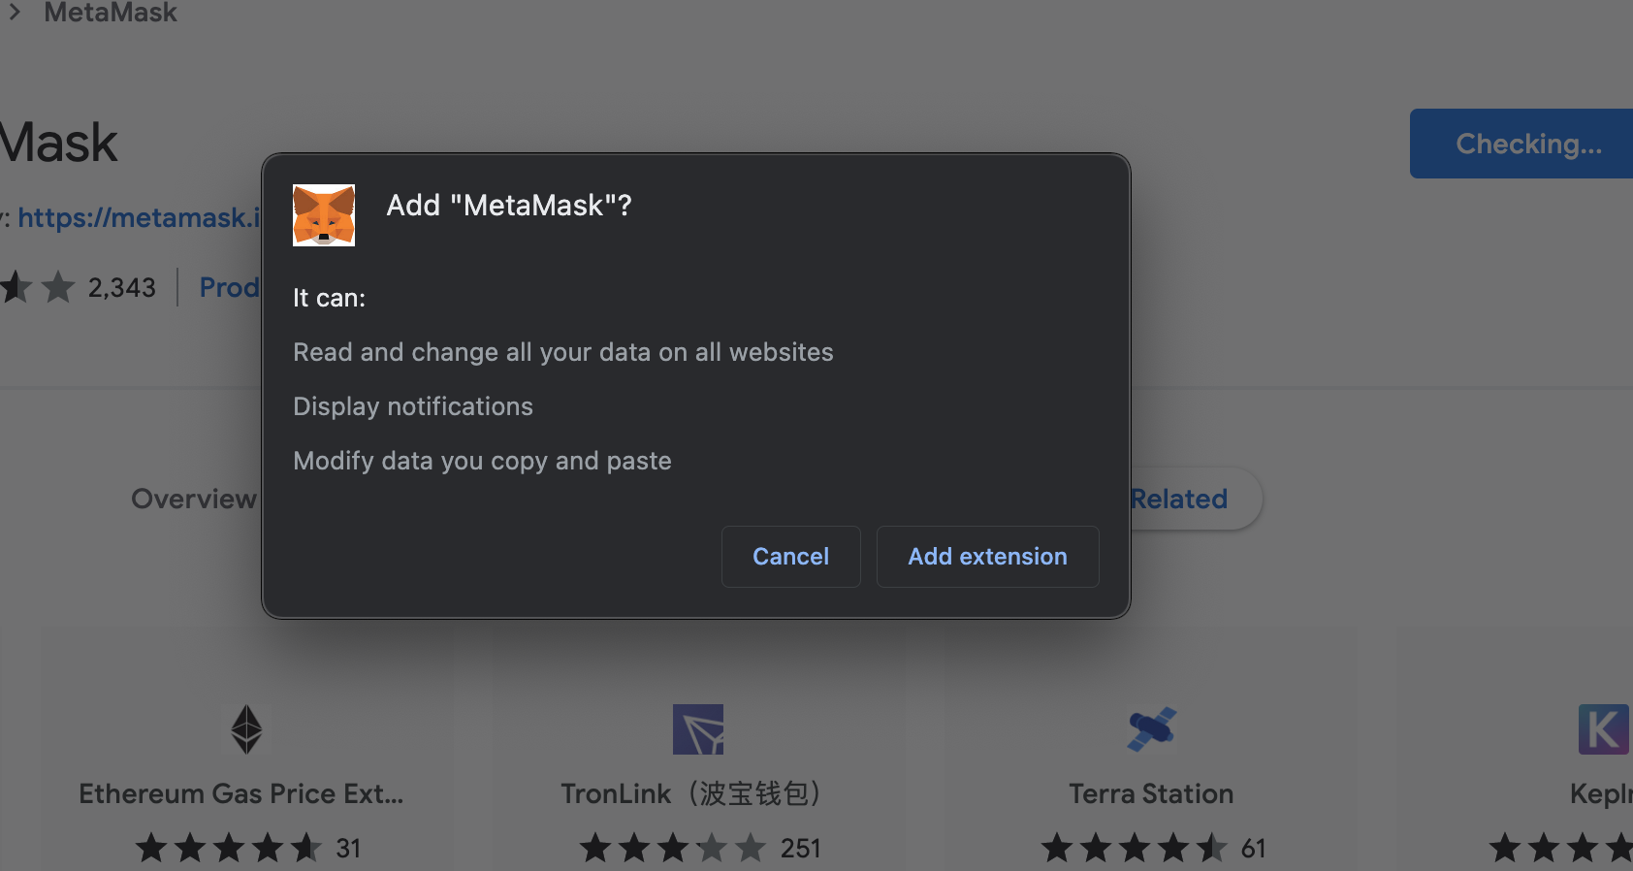Image resolution: width=1633 pixels, height=871 pixels.
Task: Click the Ethereum Gas Price Ext... title
Action: 241,793
